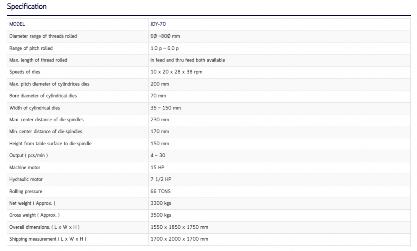Select 'Height from table surface to die-spindle'
Screen dimensions: 417x251
pos(50,144)
